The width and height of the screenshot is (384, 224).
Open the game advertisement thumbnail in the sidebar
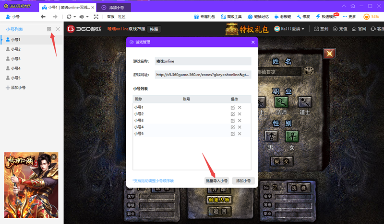(31, 185)
